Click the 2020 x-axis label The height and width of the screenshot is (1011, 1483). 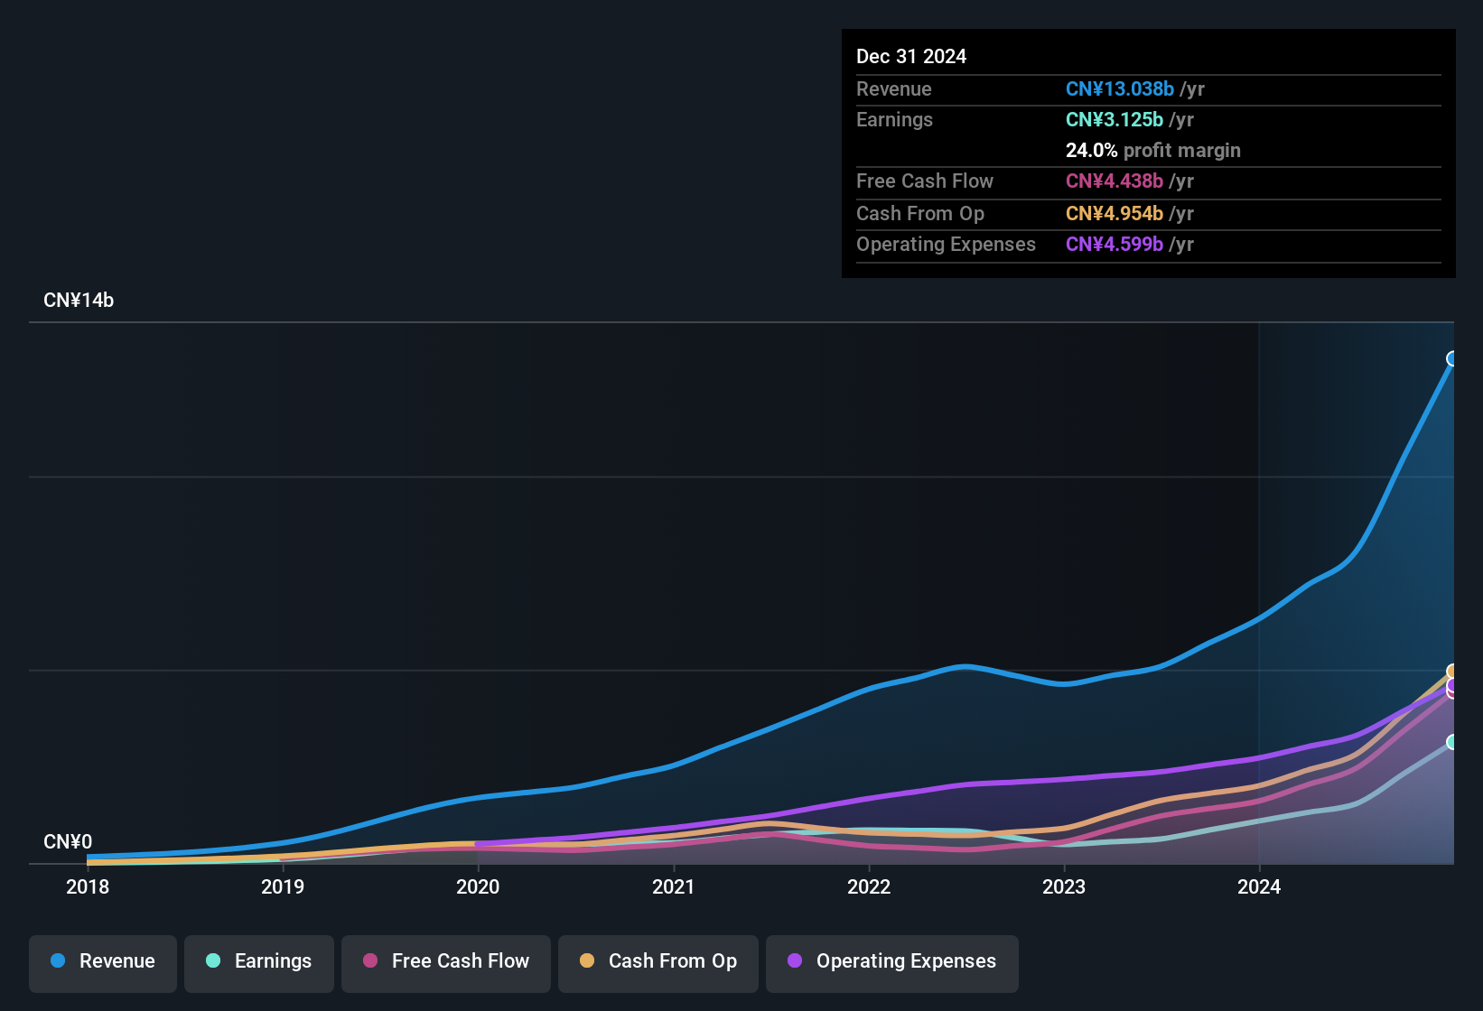tap(478, 886)
